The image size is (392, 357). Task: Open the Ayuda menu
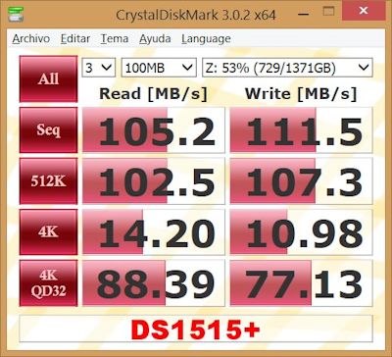point(155,39)
